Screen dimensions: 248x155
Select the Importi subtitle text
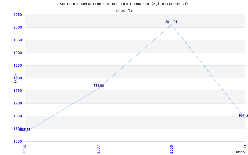[124, 11]
